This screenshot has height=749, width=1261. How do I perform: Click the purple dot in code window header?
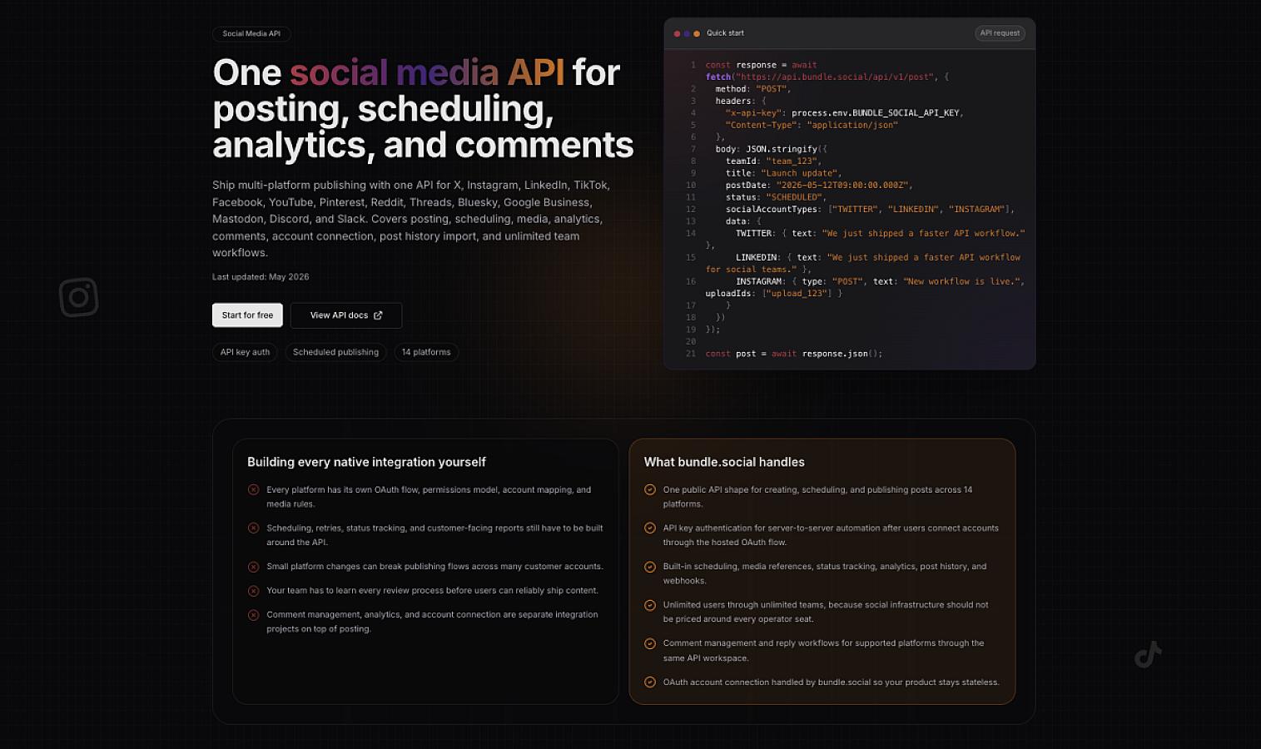click(687, 34)
